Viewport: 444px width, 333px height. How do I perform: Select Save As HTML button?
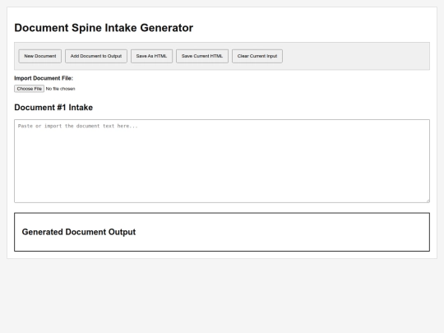coord(151,56)
